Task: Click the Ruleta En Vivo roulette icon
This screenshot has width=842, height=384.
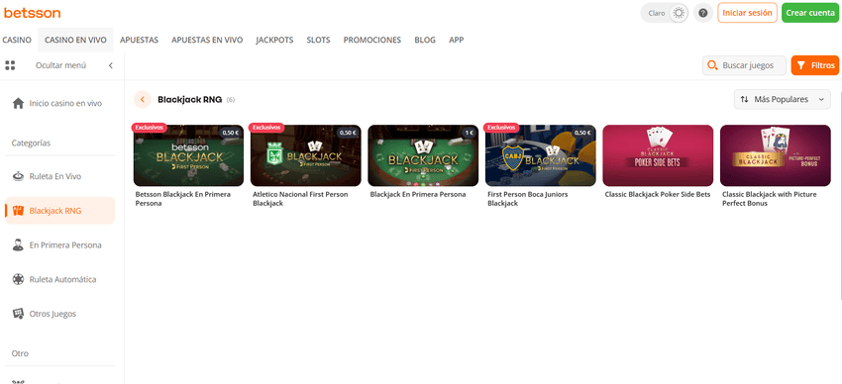Action: [18, 176]
